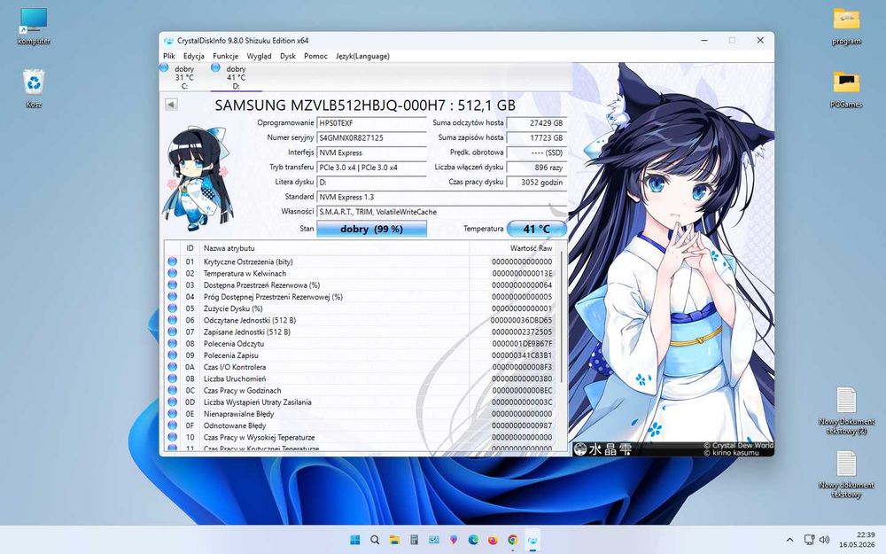Screen dimensions: 886x554
Task: Click the status dot for Temperatura w Kelwinach
Action: [x=173, y=273]
